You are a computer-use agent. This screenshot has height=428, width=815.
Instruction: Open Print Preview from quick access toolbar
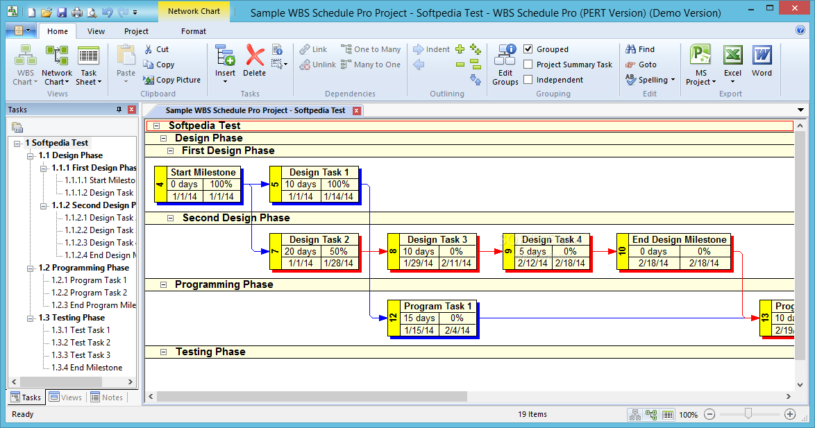pos(92,12)
